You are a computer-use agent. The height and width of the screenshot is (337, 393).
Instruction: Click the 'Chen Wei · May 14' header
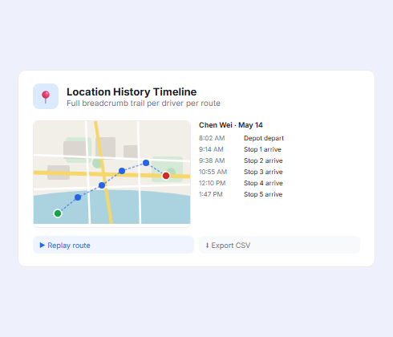(x=231, y=125)
